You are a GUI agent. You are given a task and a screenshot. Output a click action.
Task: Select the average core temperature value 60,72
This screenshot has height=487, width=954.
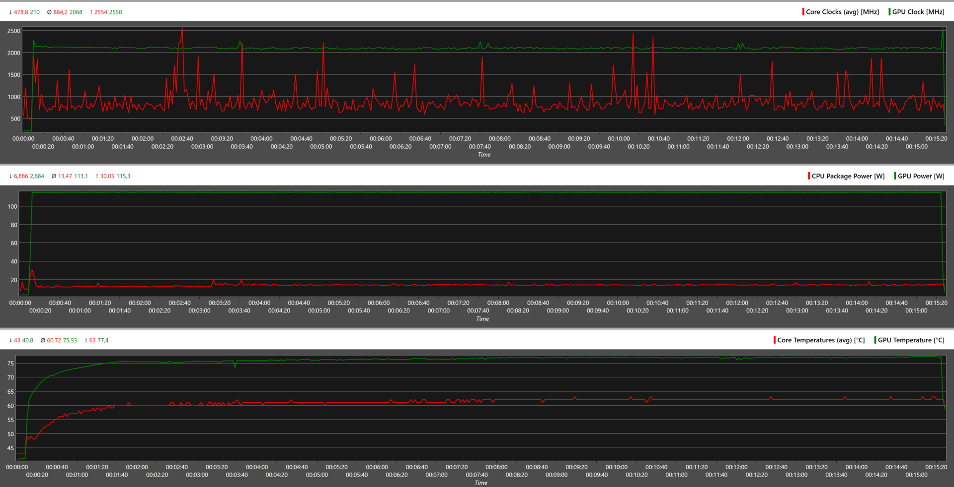[54, 341]
